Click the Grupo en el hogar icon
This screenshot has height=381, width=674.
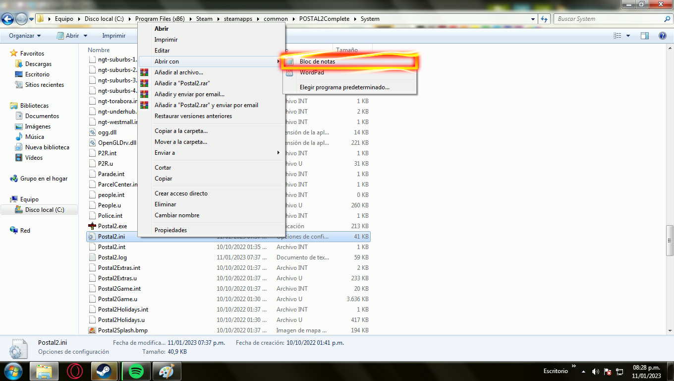coord(14,178)
